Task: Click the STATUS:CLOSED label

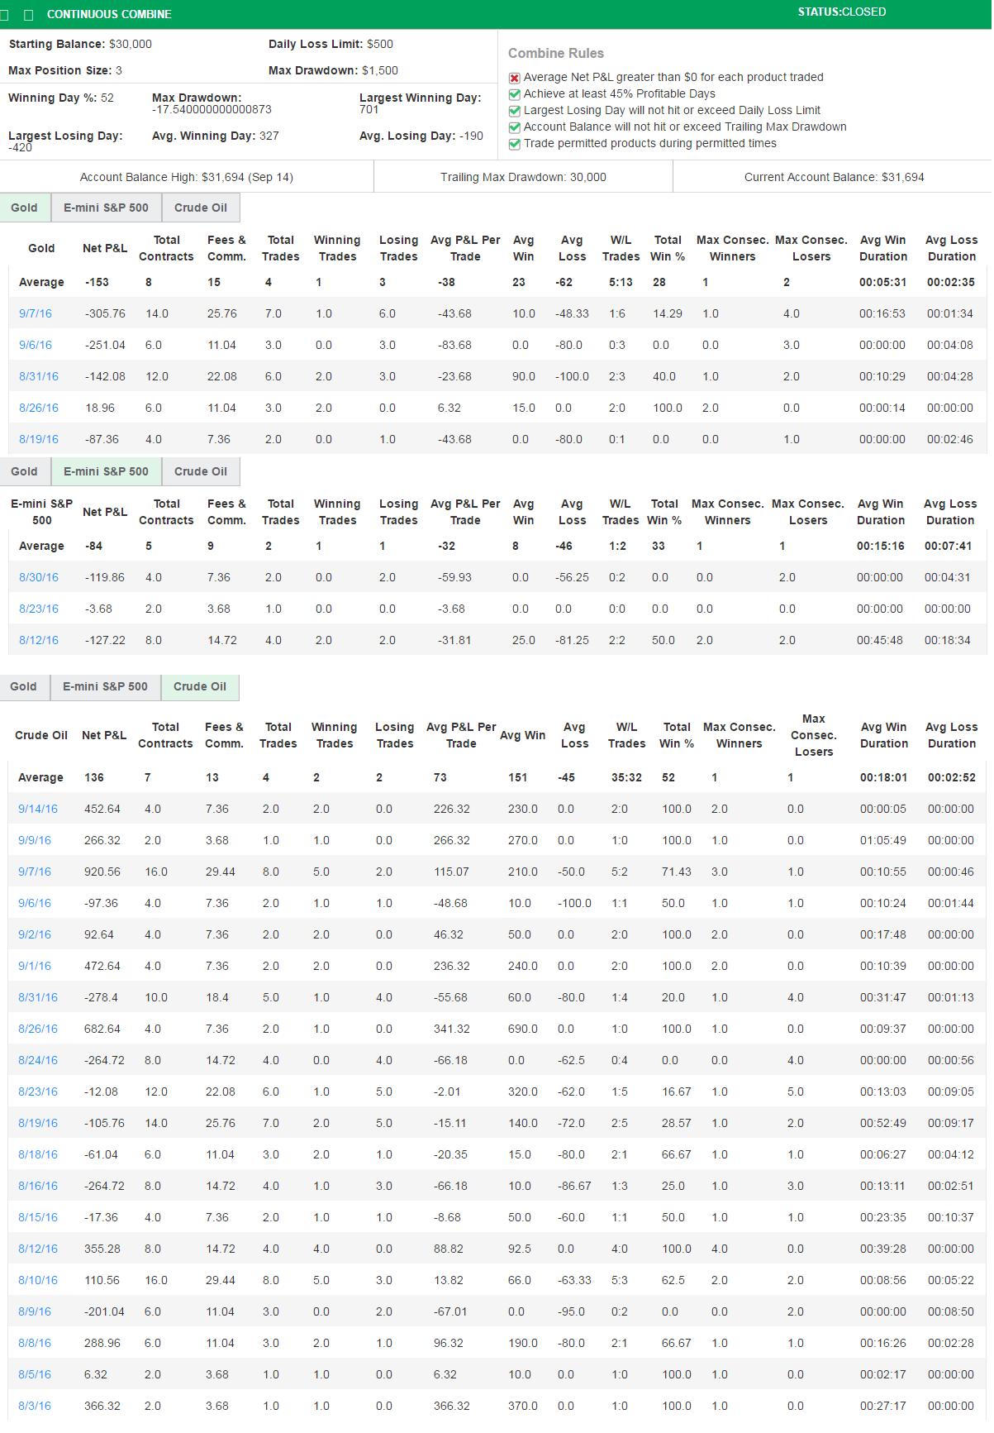Action: coord(842,12)
